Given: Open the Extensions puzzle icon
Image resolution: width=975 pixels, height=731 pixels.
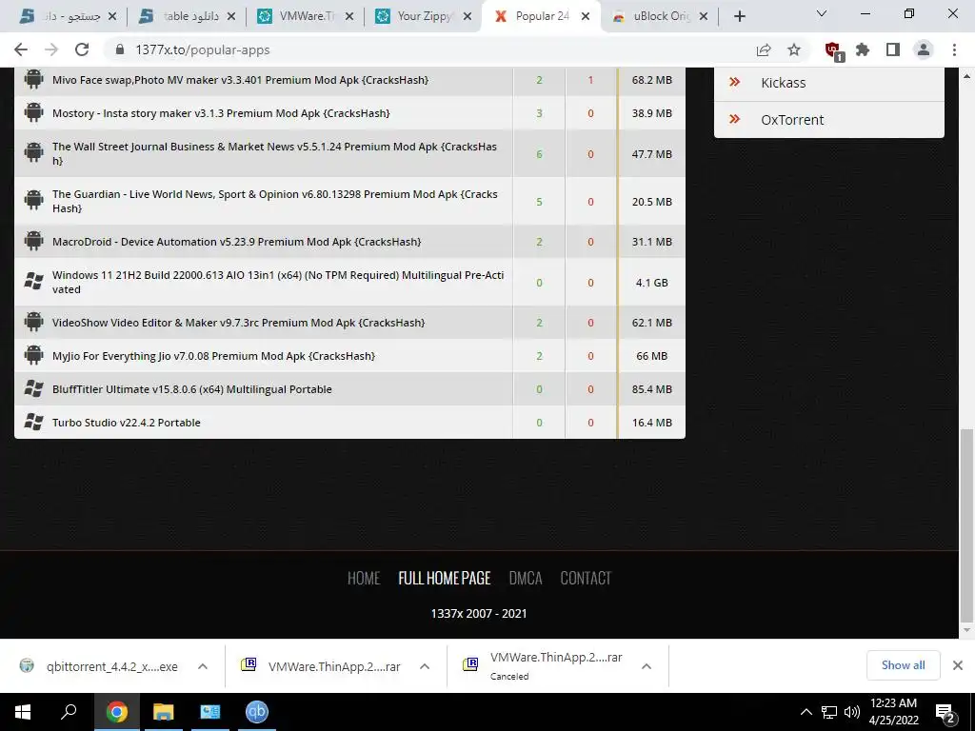Looking at the screenshot, I should point(863,49).
